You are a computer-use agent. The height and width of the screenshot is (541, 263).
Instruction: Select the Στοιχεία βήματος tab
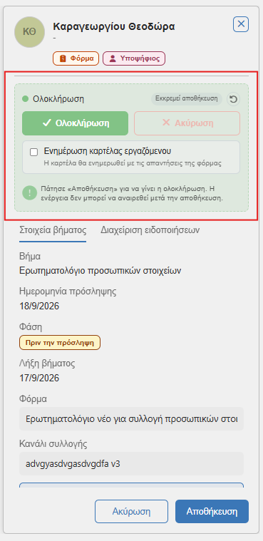tap(53, 230)
